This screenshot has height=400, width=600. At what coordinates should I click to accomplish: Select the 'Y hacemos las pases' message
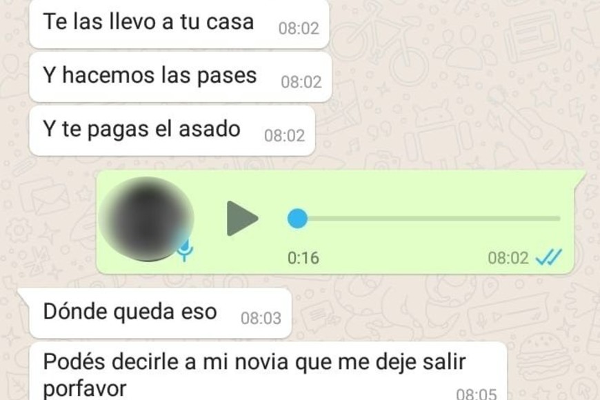pos(180,77)
